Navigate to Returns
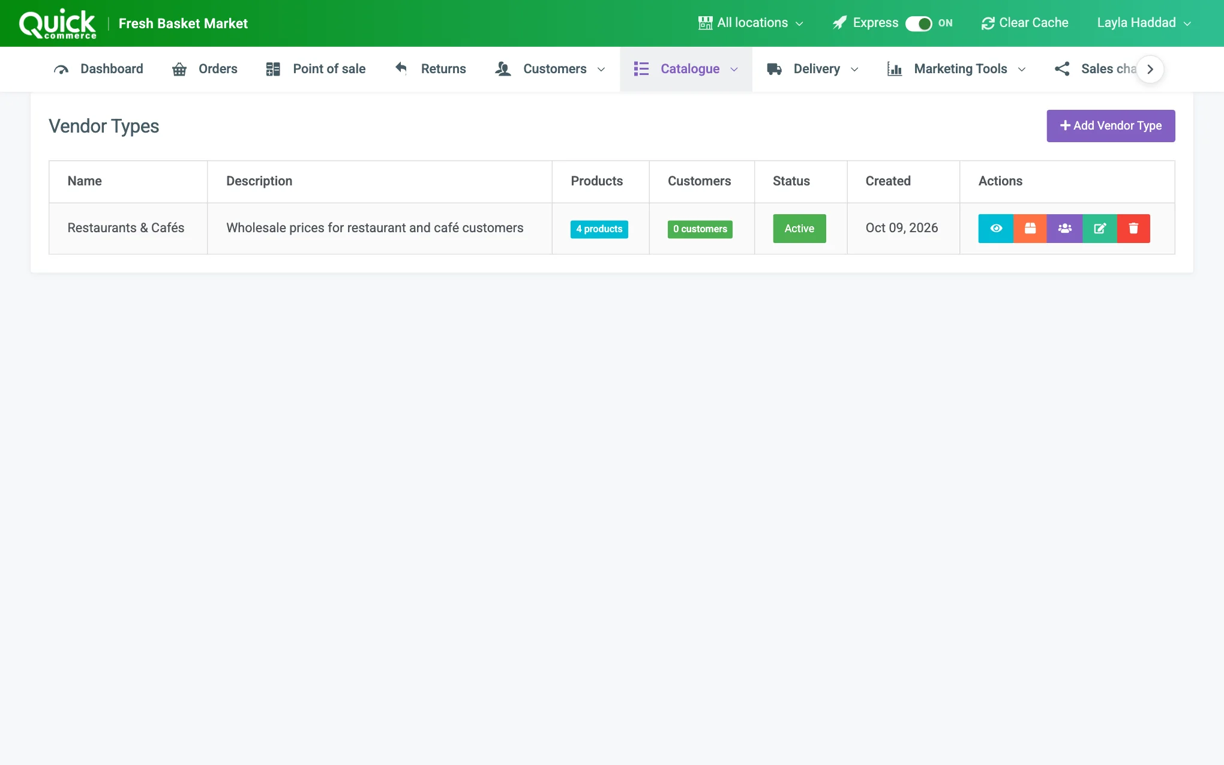Image resolution: width=1224 pixels, height=765 pixels. click(x=430, y=69)
